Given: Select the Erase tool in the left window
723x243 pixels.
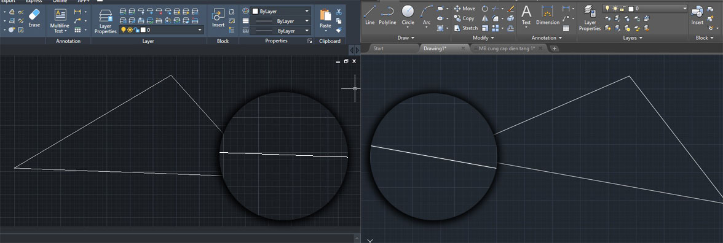Looking at the screenshot, I should [34, 17].
